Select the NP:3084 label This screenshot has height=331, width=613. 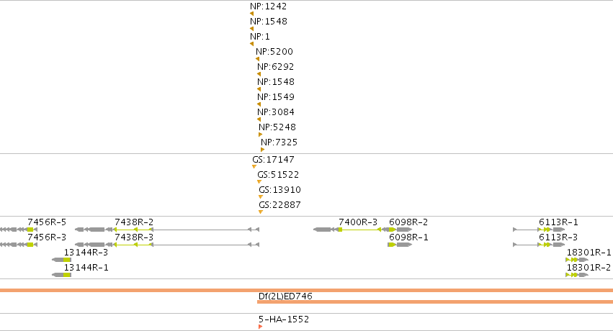click(x=276, y=112)
